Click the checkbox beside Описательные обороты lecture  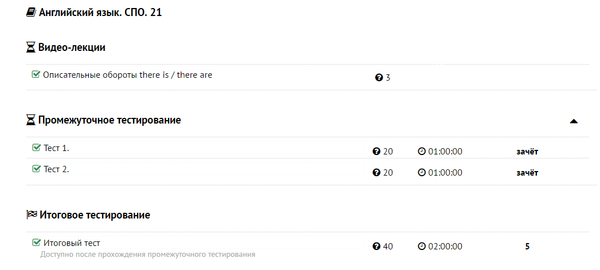point(36,74)
